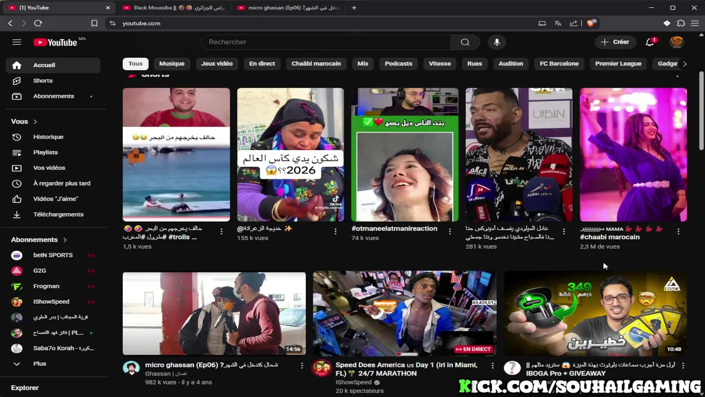Click the search magnifier button
The height and width of the screenshot is (397, 705).
[x=465, y=42]
